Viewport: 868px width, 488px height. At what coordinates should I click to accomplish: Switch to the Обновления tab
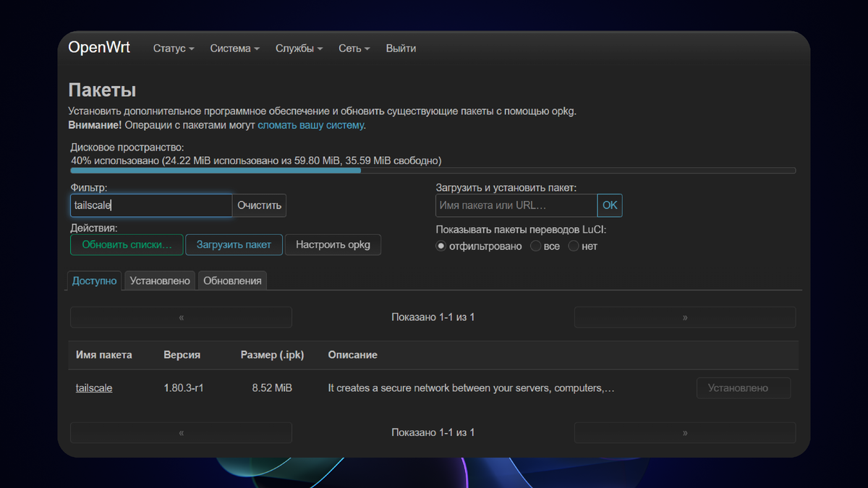tap(232, 281)
